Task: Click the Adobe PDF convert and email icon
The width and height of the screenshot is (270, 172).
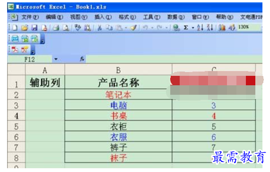Action: 25,50
